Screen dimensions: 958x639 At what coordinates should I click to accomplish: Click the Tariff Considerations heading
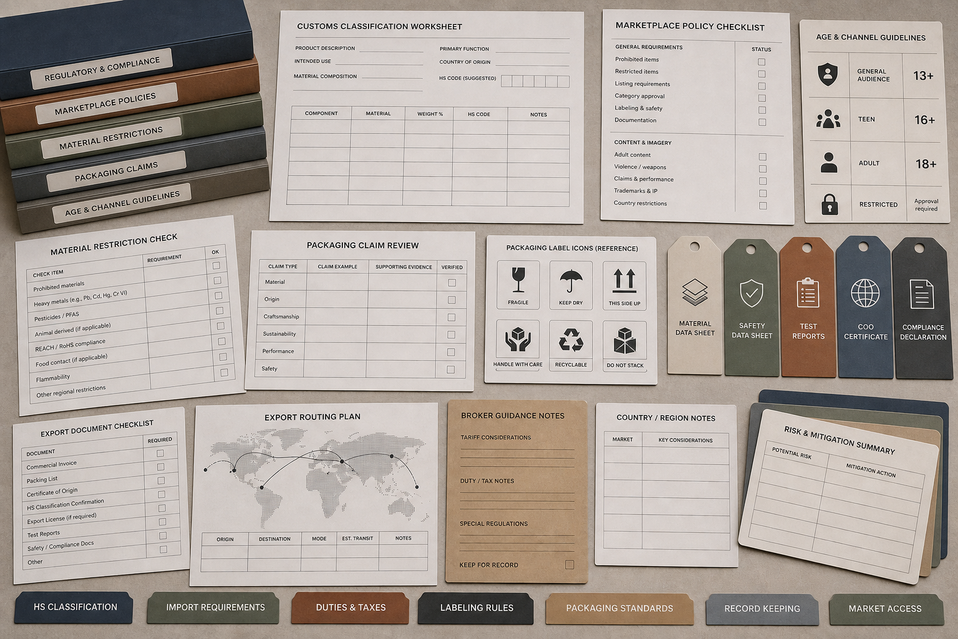(x=496, y=437)
